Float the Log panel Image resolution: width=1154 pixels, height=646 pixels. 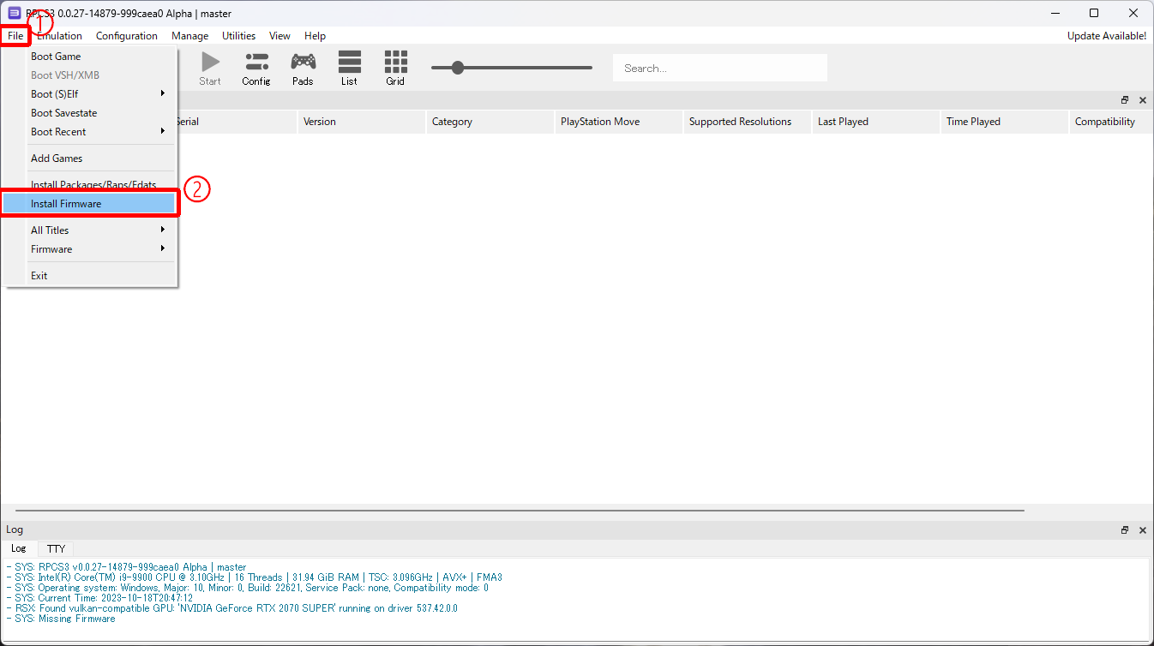(x=1125, y=530)
